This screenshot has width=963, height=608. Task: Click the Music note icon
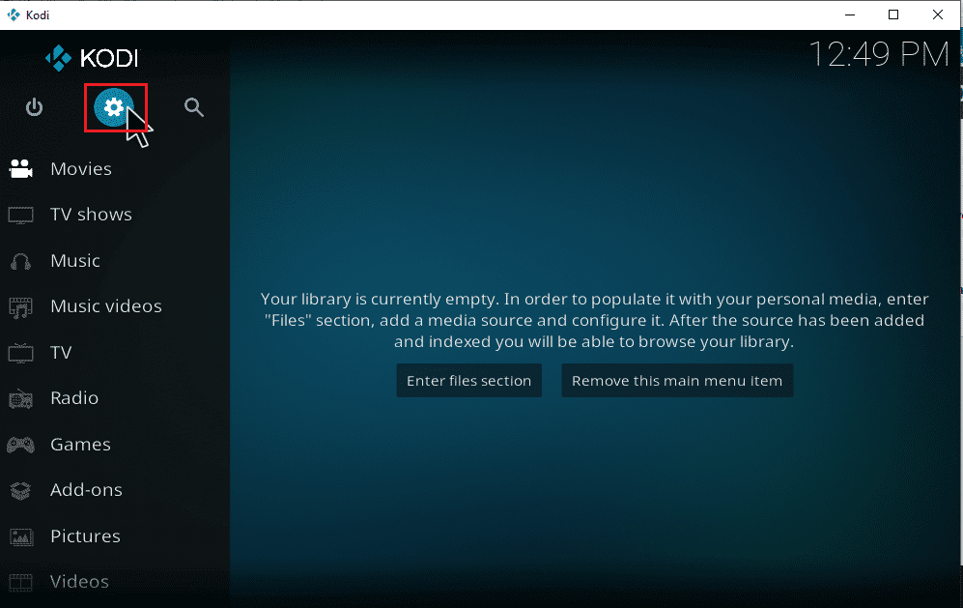[x=20, y=260]
